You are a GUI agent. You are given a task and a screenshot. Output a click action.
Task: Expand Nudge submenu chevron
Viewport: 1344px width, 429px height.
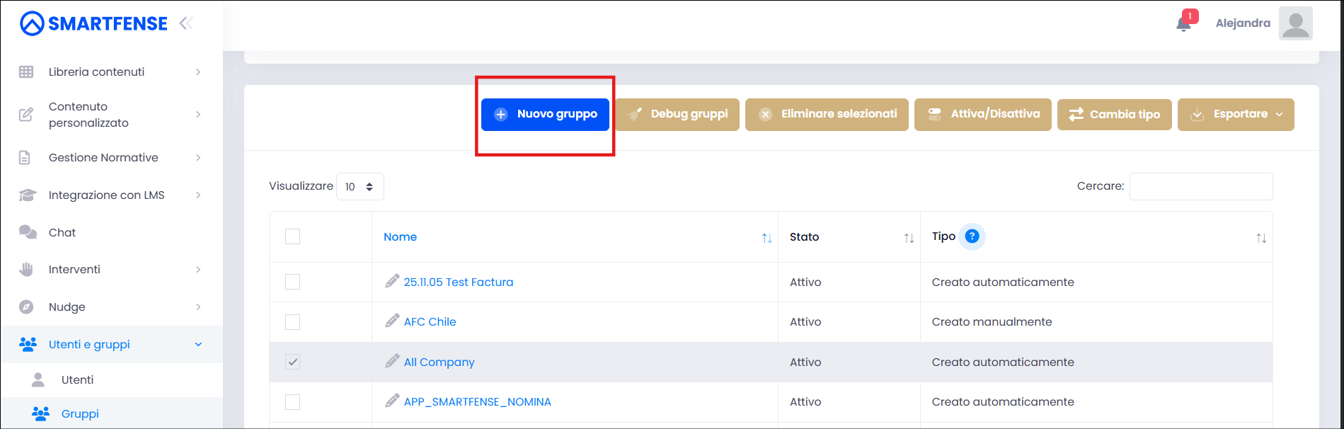[198, 307]
